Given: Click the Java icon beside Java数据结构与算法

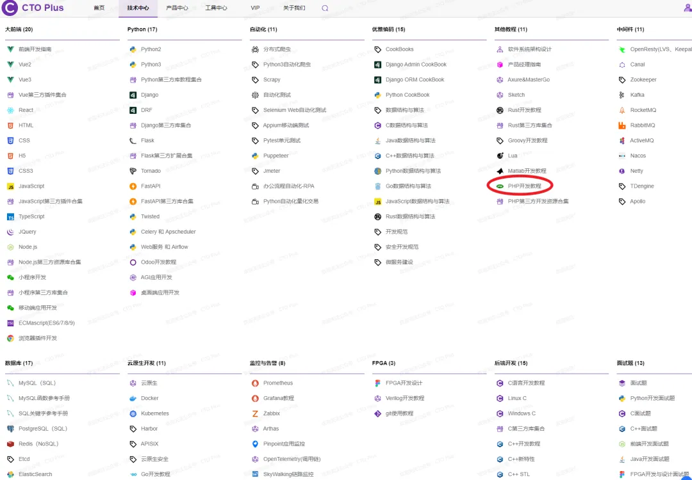Looking at the screenshot, I should click(377, 141).
